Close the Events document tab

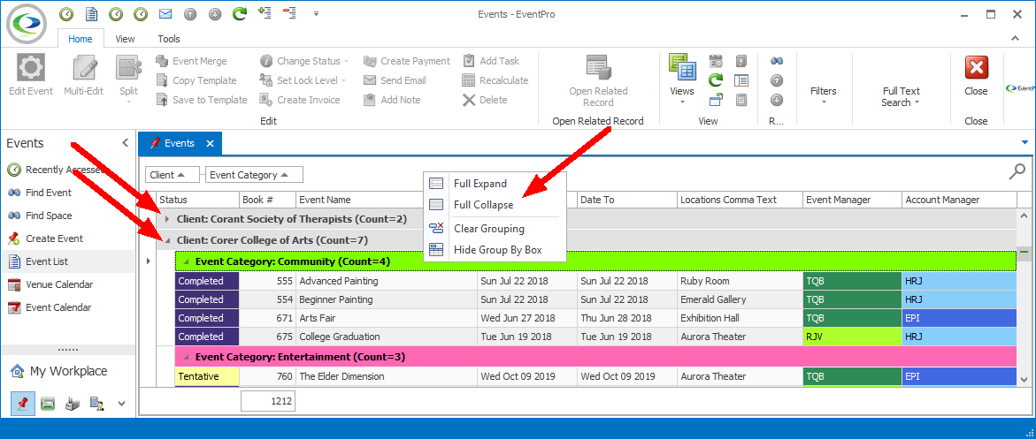tap(210, 143)
